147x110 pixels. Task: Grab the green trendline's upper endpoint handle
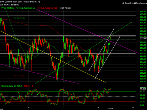[x=131, y=22]
